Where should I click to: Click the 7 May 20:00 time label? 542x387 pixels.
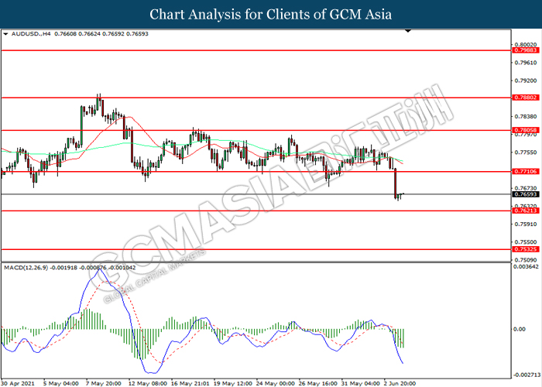pyautogui.click(x=104, y=384)
